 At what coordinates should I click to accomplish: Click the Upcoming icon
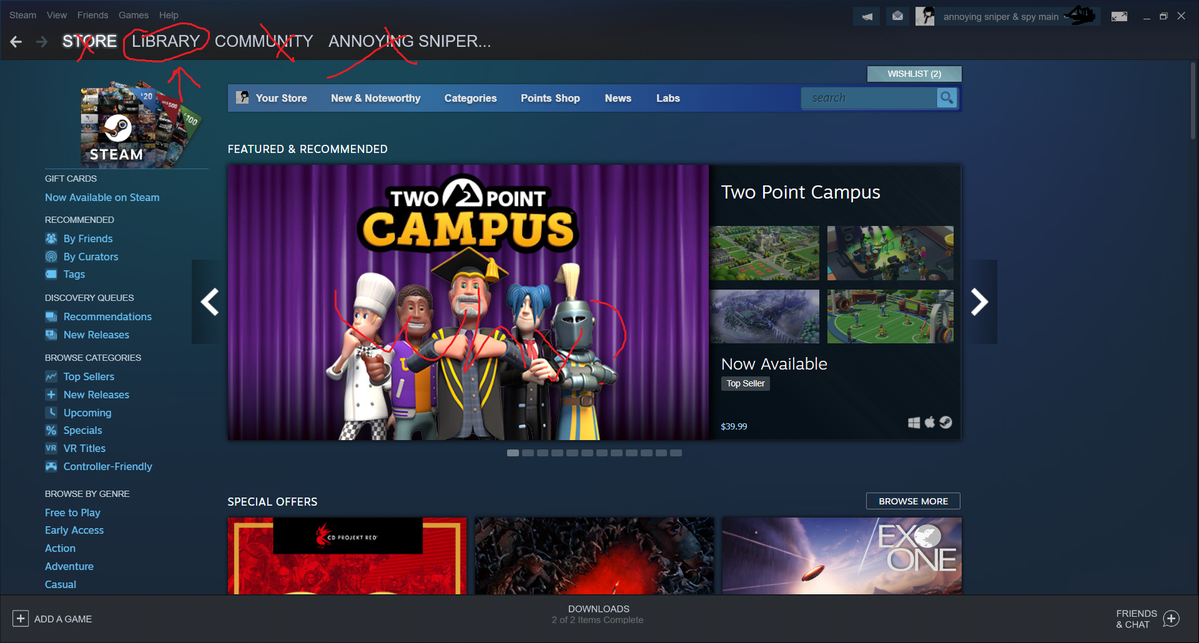point(51,413)
